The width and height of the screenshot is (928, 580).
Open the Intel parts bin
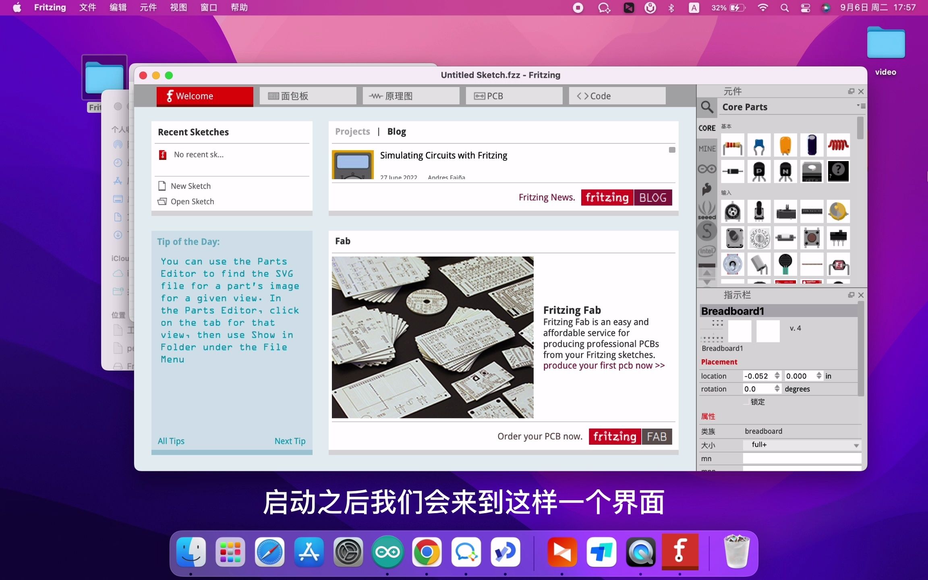coord(707,251)
